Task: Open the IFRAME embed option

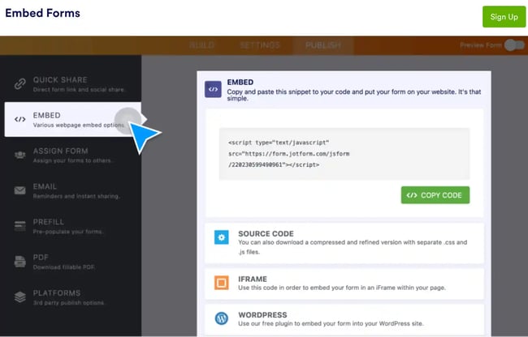Action: pos(344,284)
